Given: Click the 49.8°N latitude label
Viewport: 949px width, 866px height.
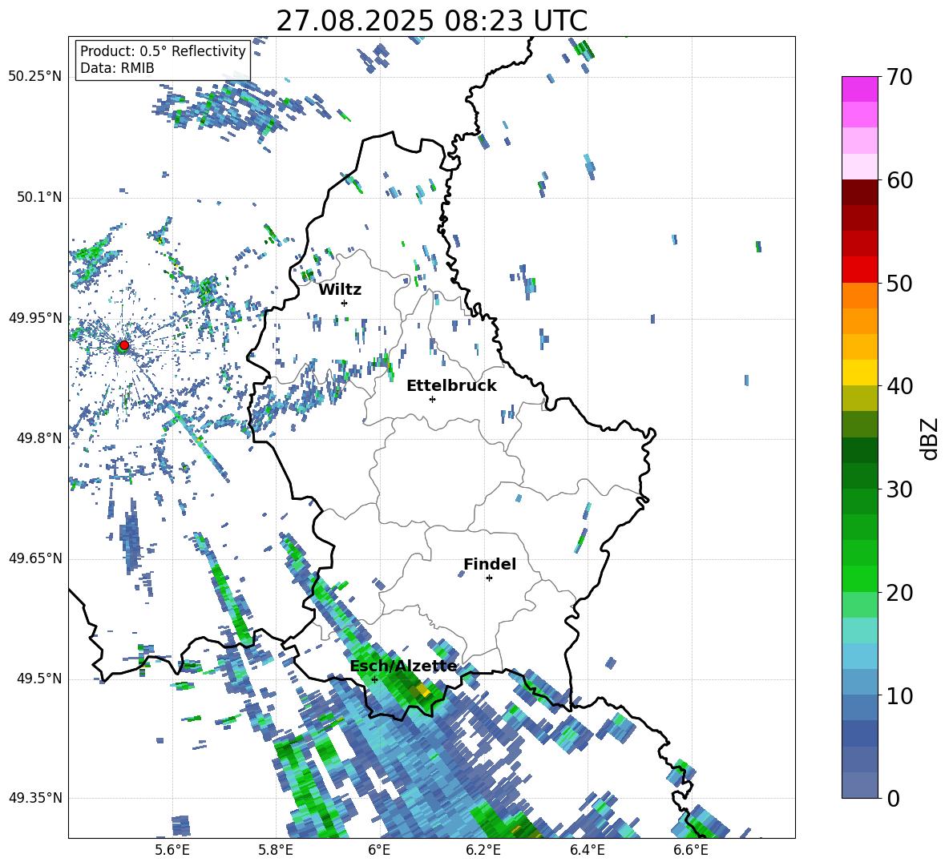Looking at the screenshot, I should click(38, 438).
